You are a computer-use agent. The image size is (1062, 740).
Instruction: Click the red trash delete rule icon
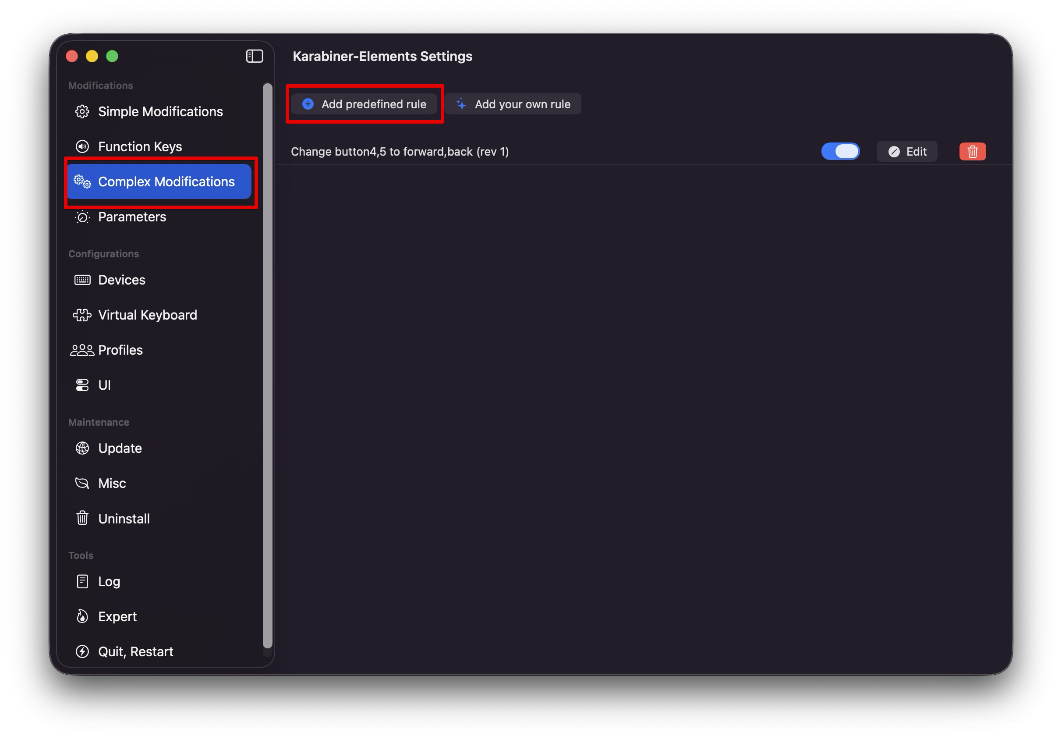(x=972, y=151)
